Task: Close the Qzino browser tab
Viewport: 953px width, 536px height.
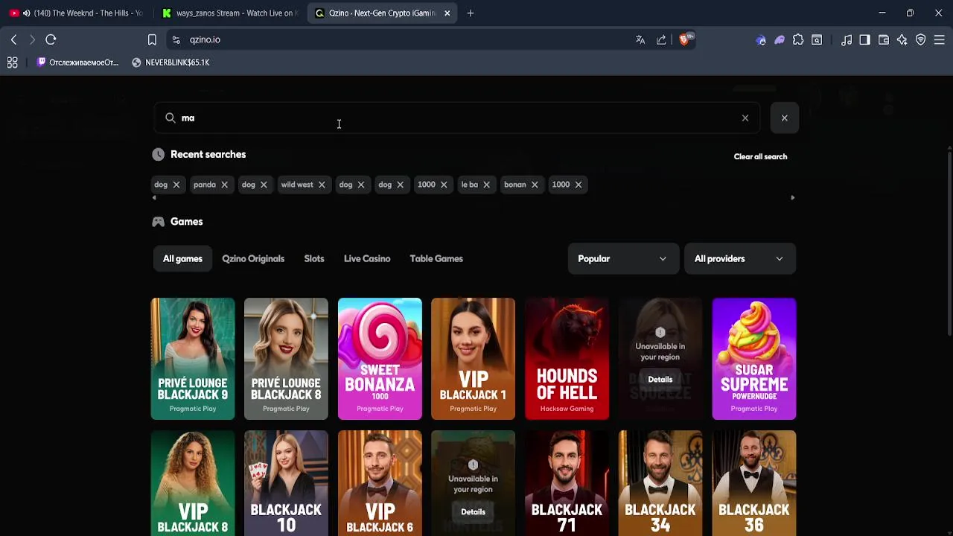Action: pos(447,13)
